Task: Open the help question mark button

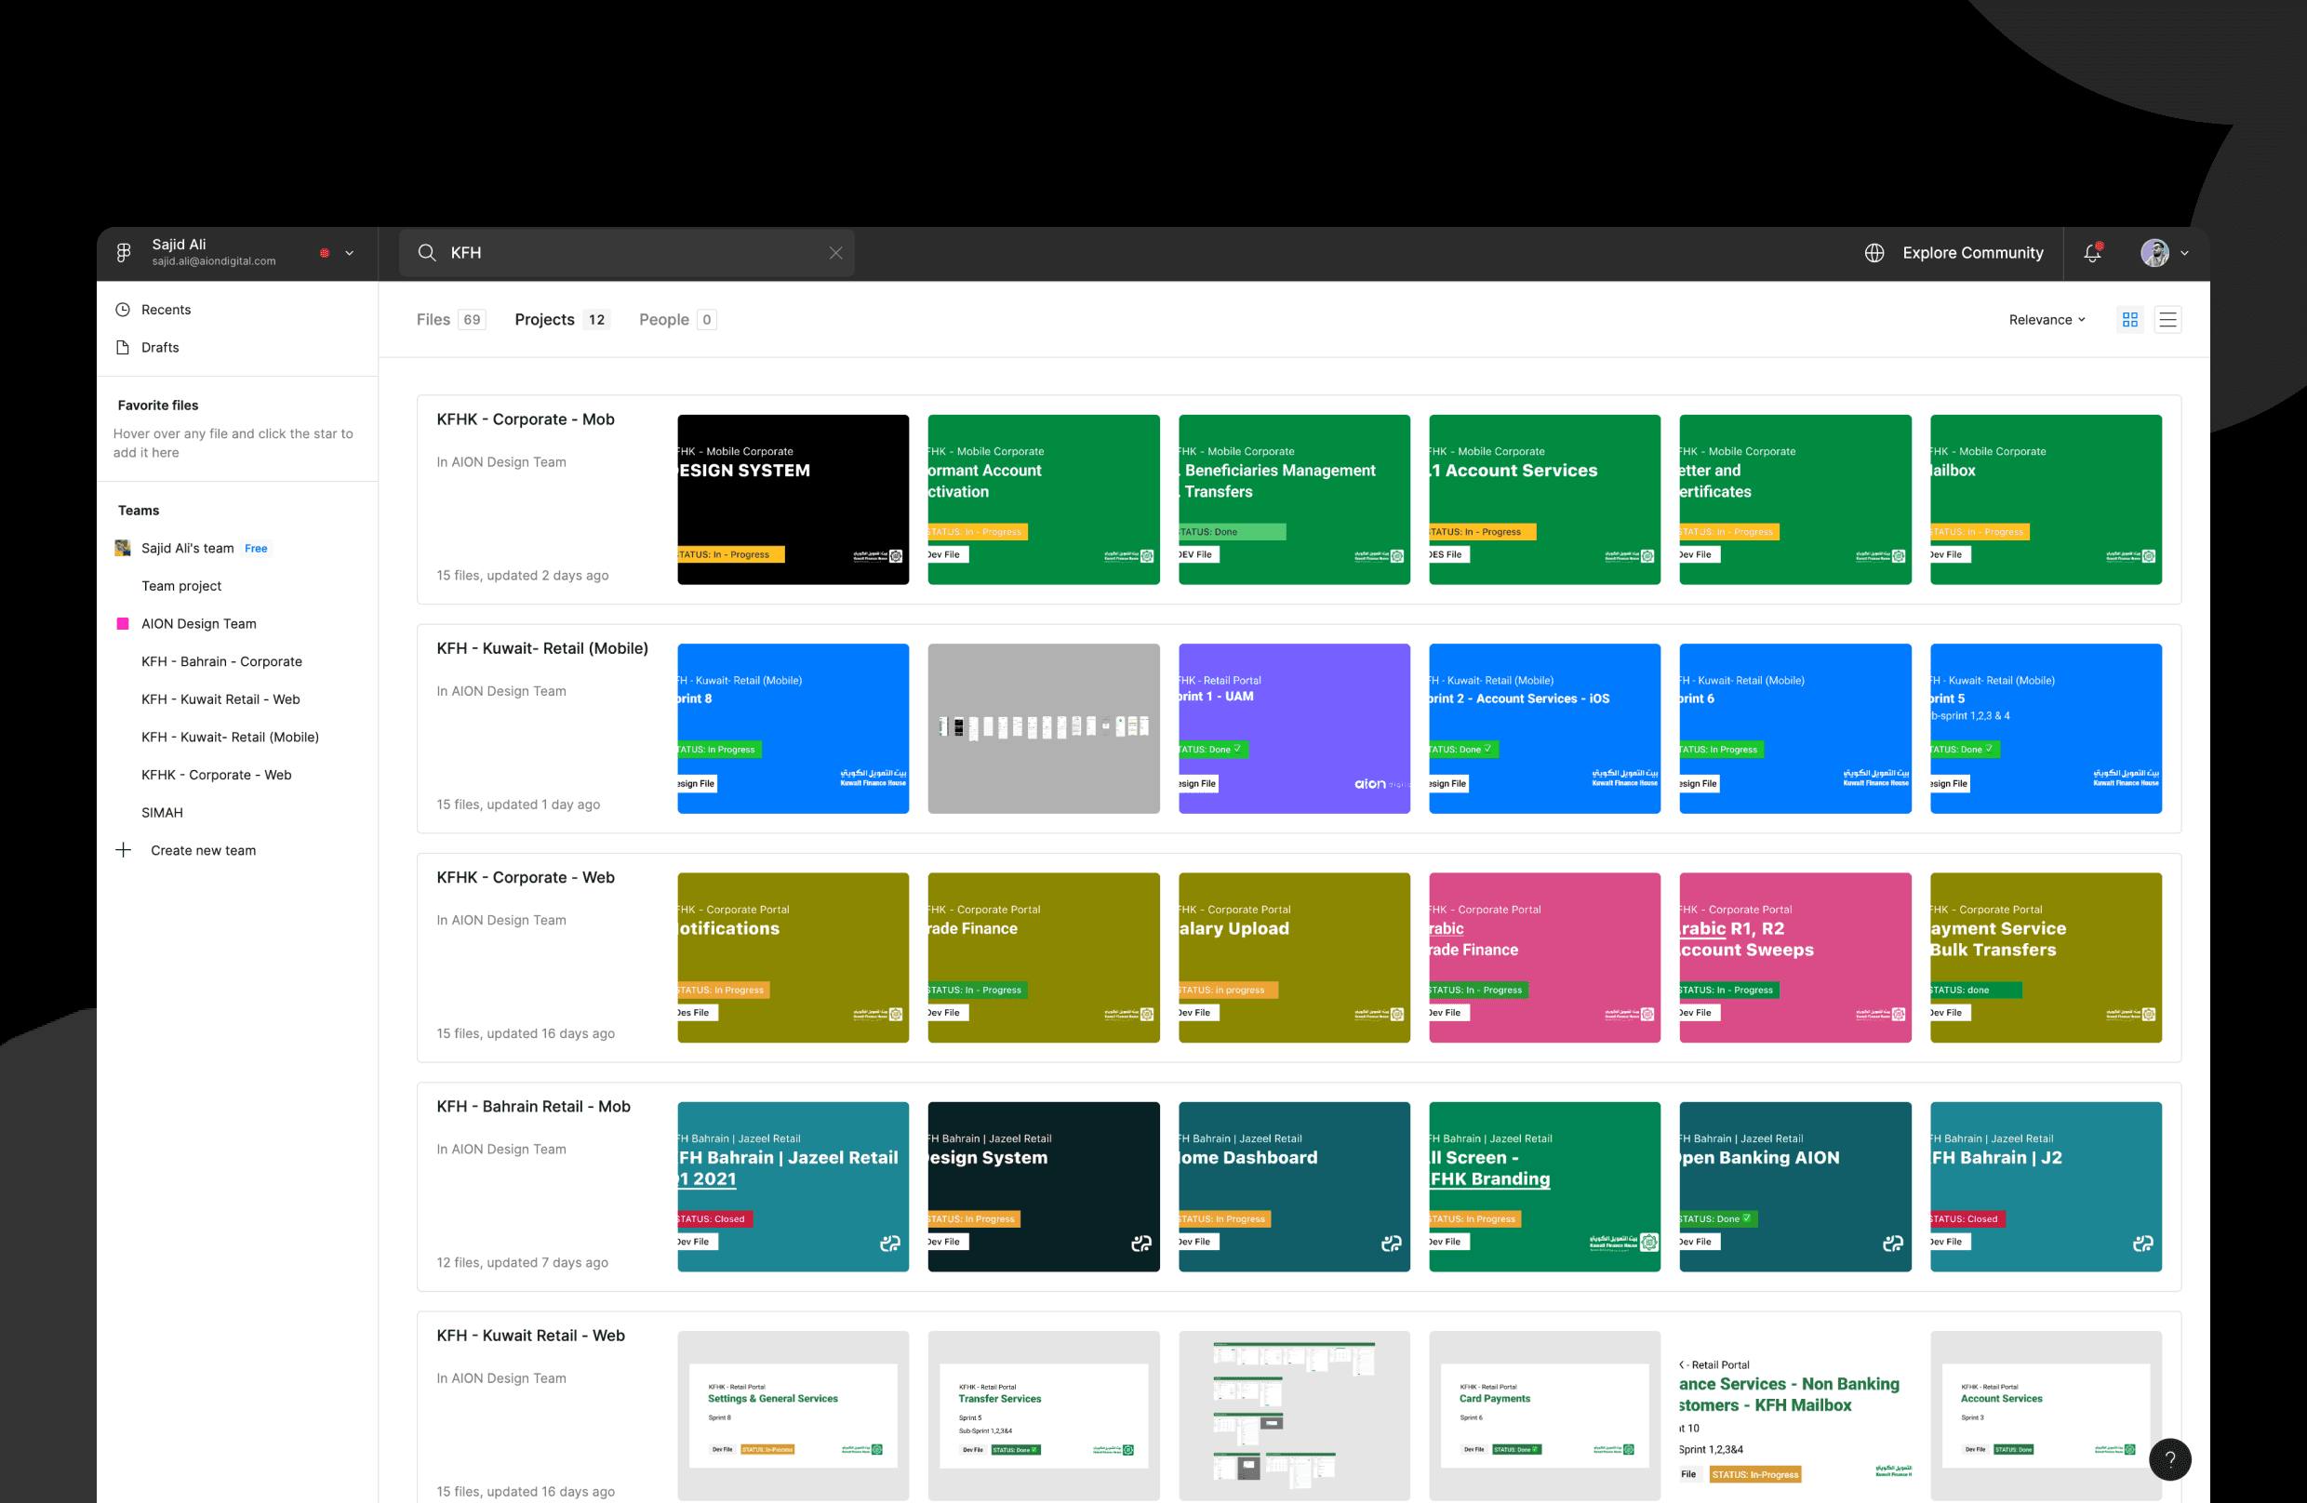Action: (x=2169, y=1459)
